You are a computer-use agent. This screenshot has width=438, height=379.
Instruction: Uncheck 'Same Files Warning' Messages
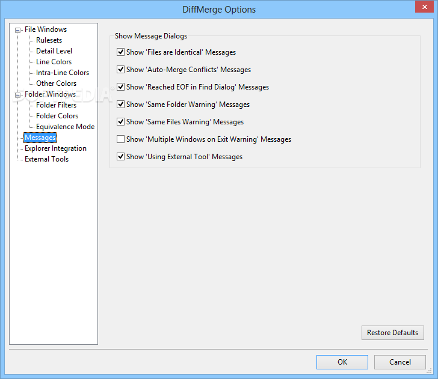(120, 122)
